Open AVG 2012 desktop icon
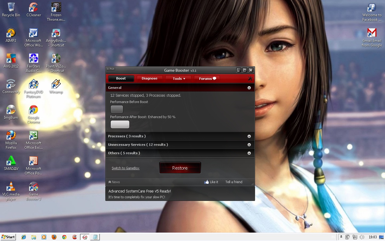The image size is (385, 241). tap(11, 61)
